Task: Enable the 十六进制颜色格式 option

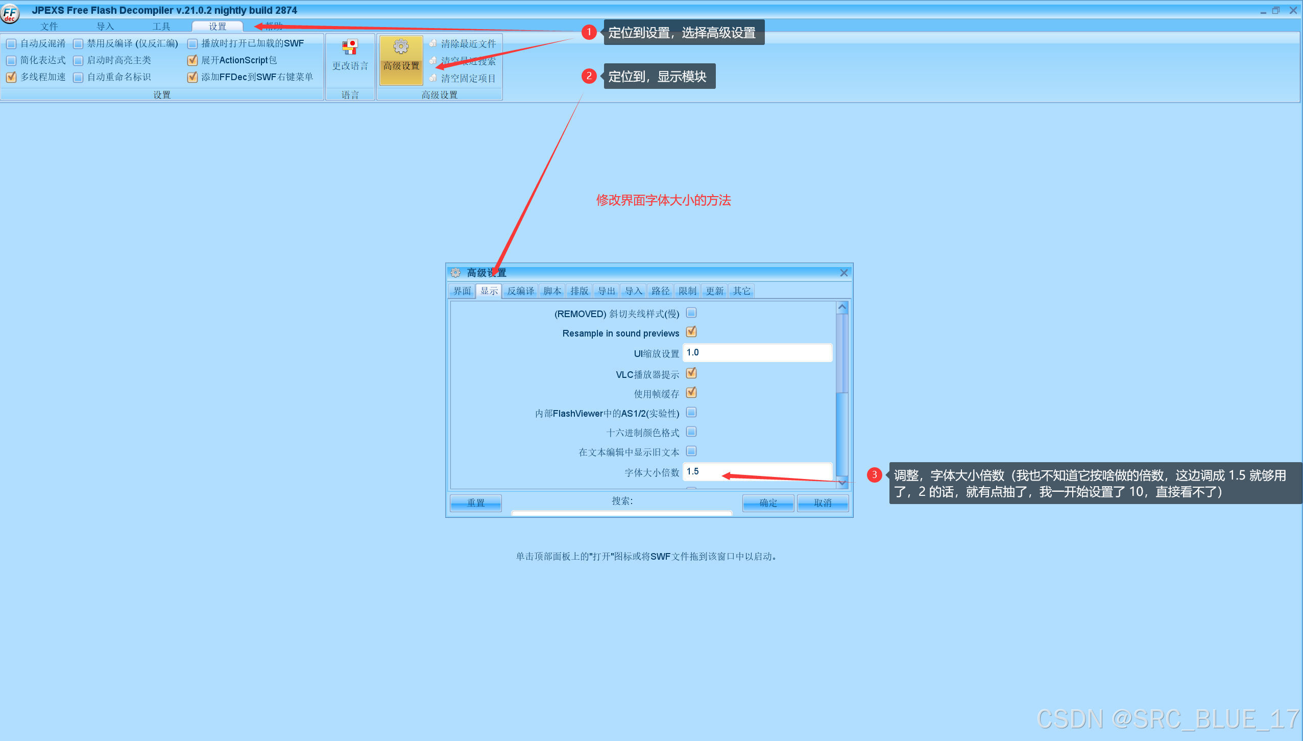Action: pyautogui.click(x=691, y=432)
